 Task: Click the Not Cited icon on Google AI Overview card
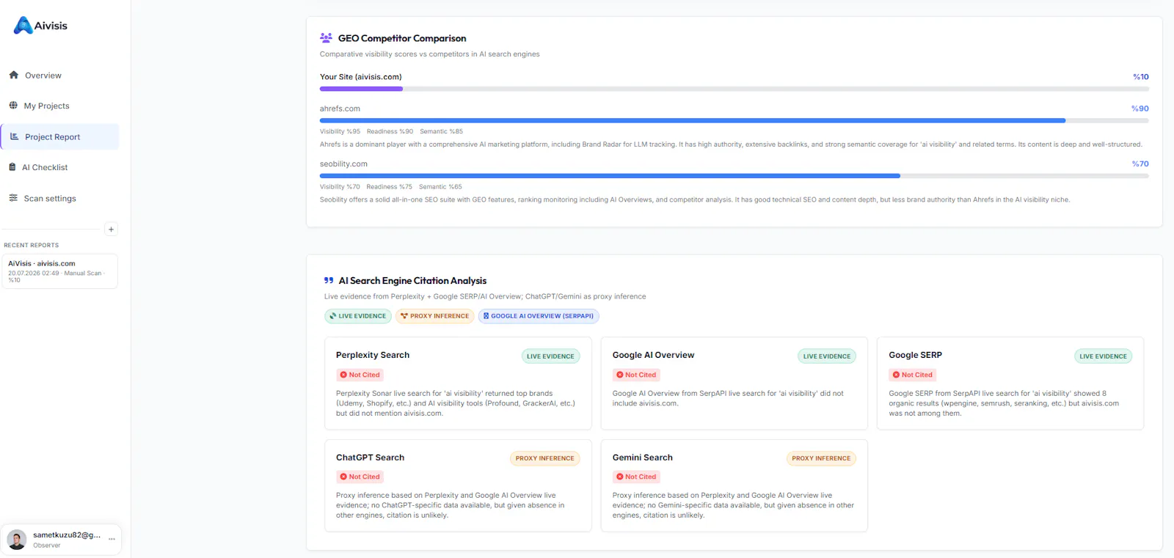620,375
